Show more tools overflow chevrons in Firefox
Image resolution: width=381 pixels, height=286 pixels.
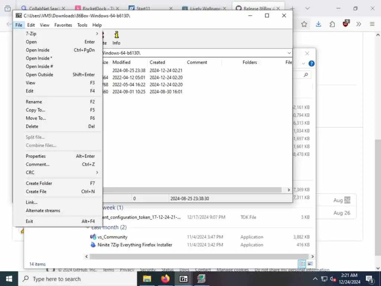[359, 24]
